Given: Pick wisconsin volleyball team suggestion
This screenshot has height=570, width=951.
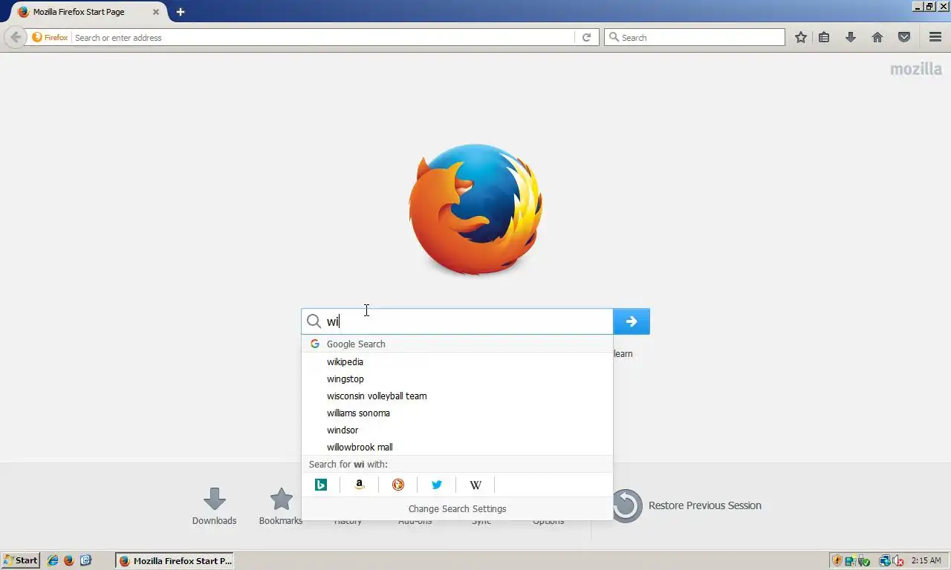Looking at the screenshot, I should point(457,396).
